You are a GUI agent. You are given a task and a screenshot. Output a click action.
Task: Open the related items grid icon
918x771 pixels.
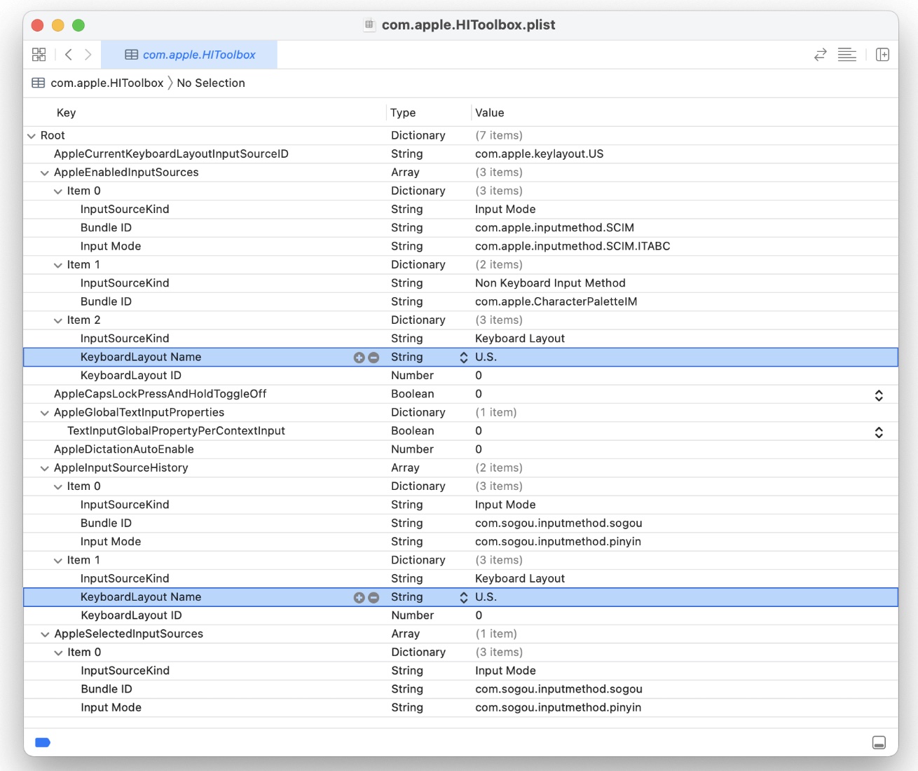39,55
